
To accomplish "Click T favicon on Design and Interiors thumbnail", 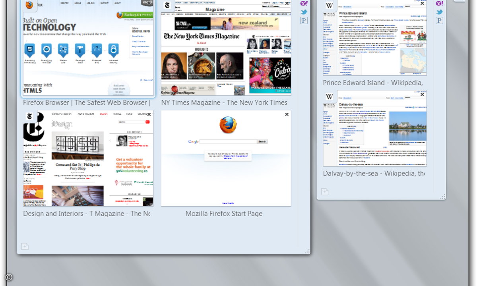I will click(x=29, y=116).
